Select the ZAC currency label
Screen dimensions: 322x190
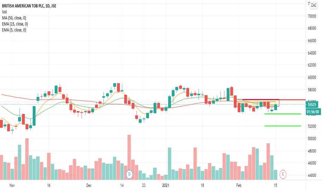pos(314,5)
